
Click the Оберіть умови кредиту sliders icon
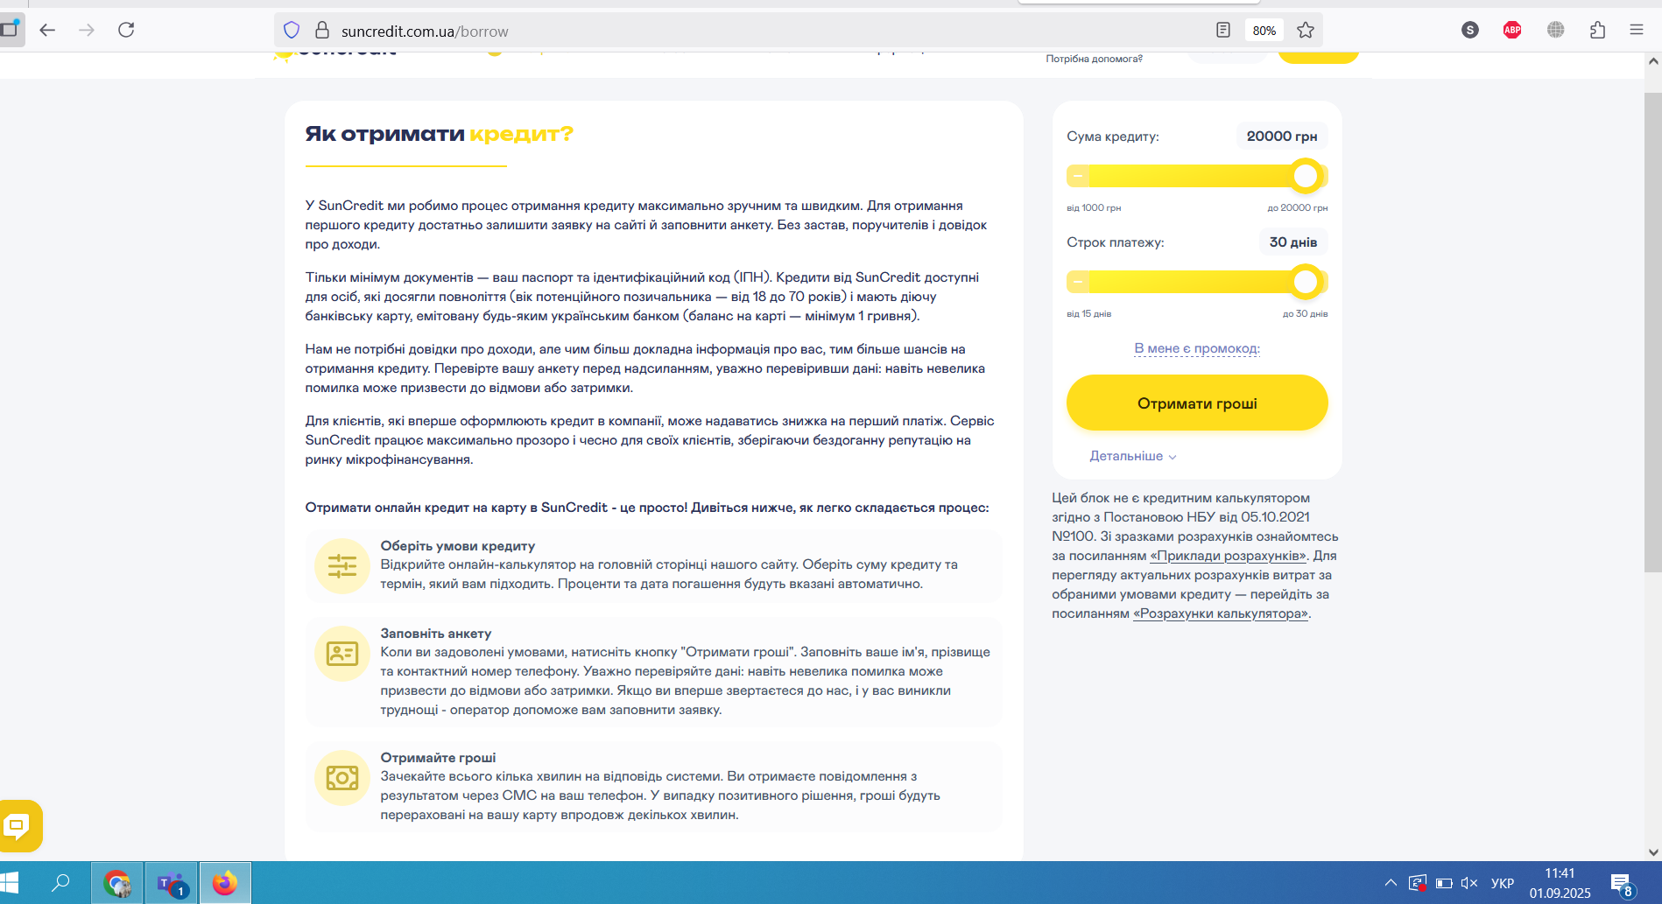(342, 566)
